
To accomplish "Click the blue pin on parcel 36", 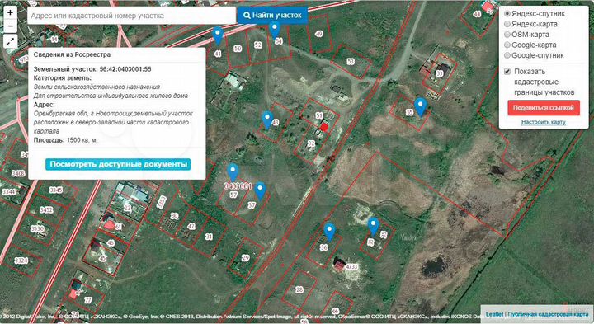I will click(329, 232).
